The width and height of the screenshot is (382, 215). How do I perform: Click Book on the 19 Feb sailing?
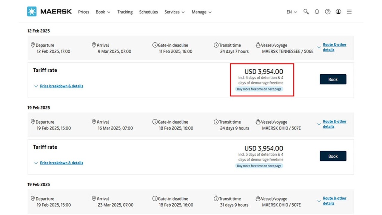(x=333, y=156)
